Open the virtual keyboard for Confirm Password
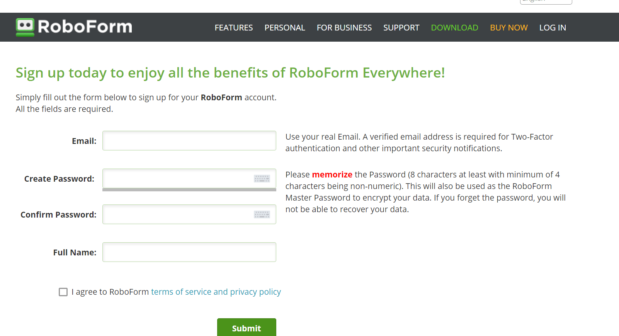The image size is (619, 336). 262,214
